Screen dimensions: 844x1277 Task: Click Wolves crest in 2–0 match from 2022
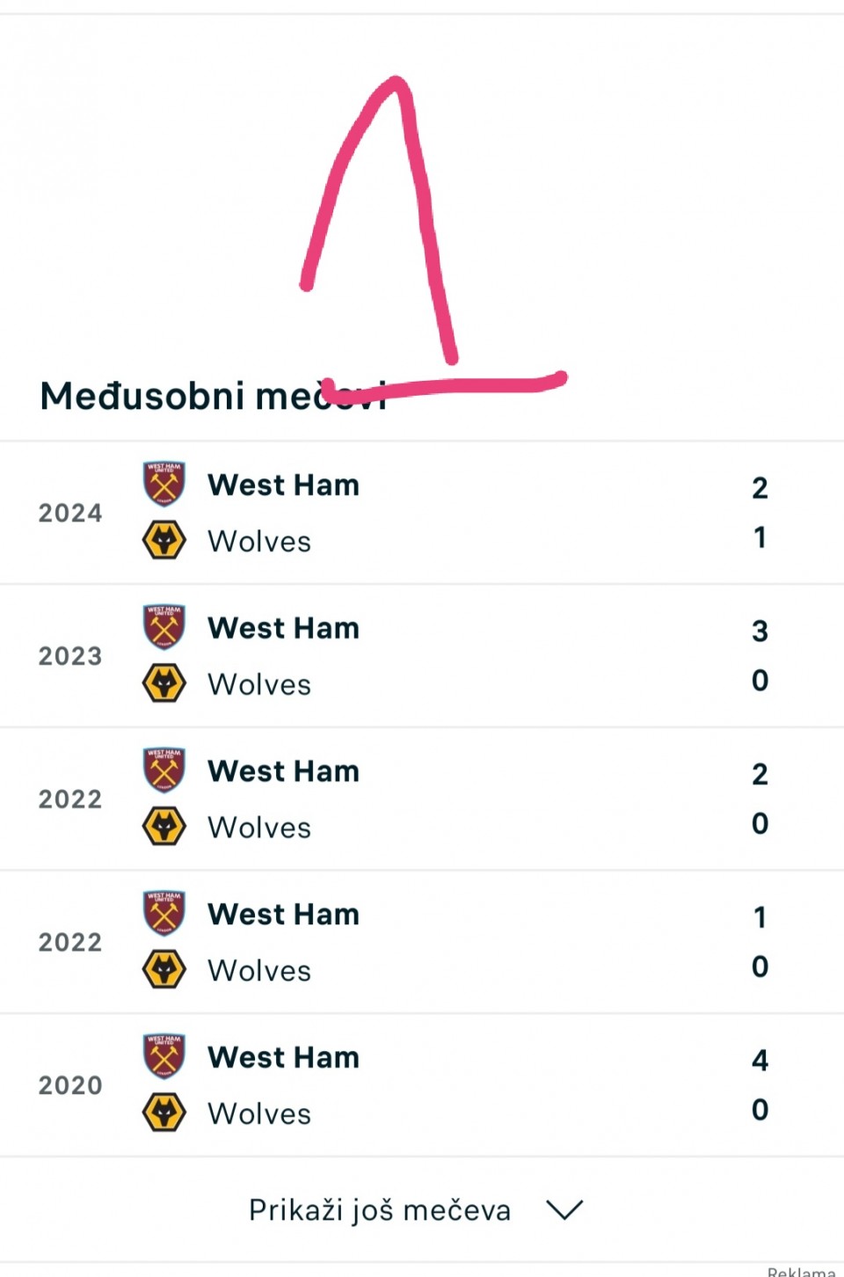(x=164, y=827)
